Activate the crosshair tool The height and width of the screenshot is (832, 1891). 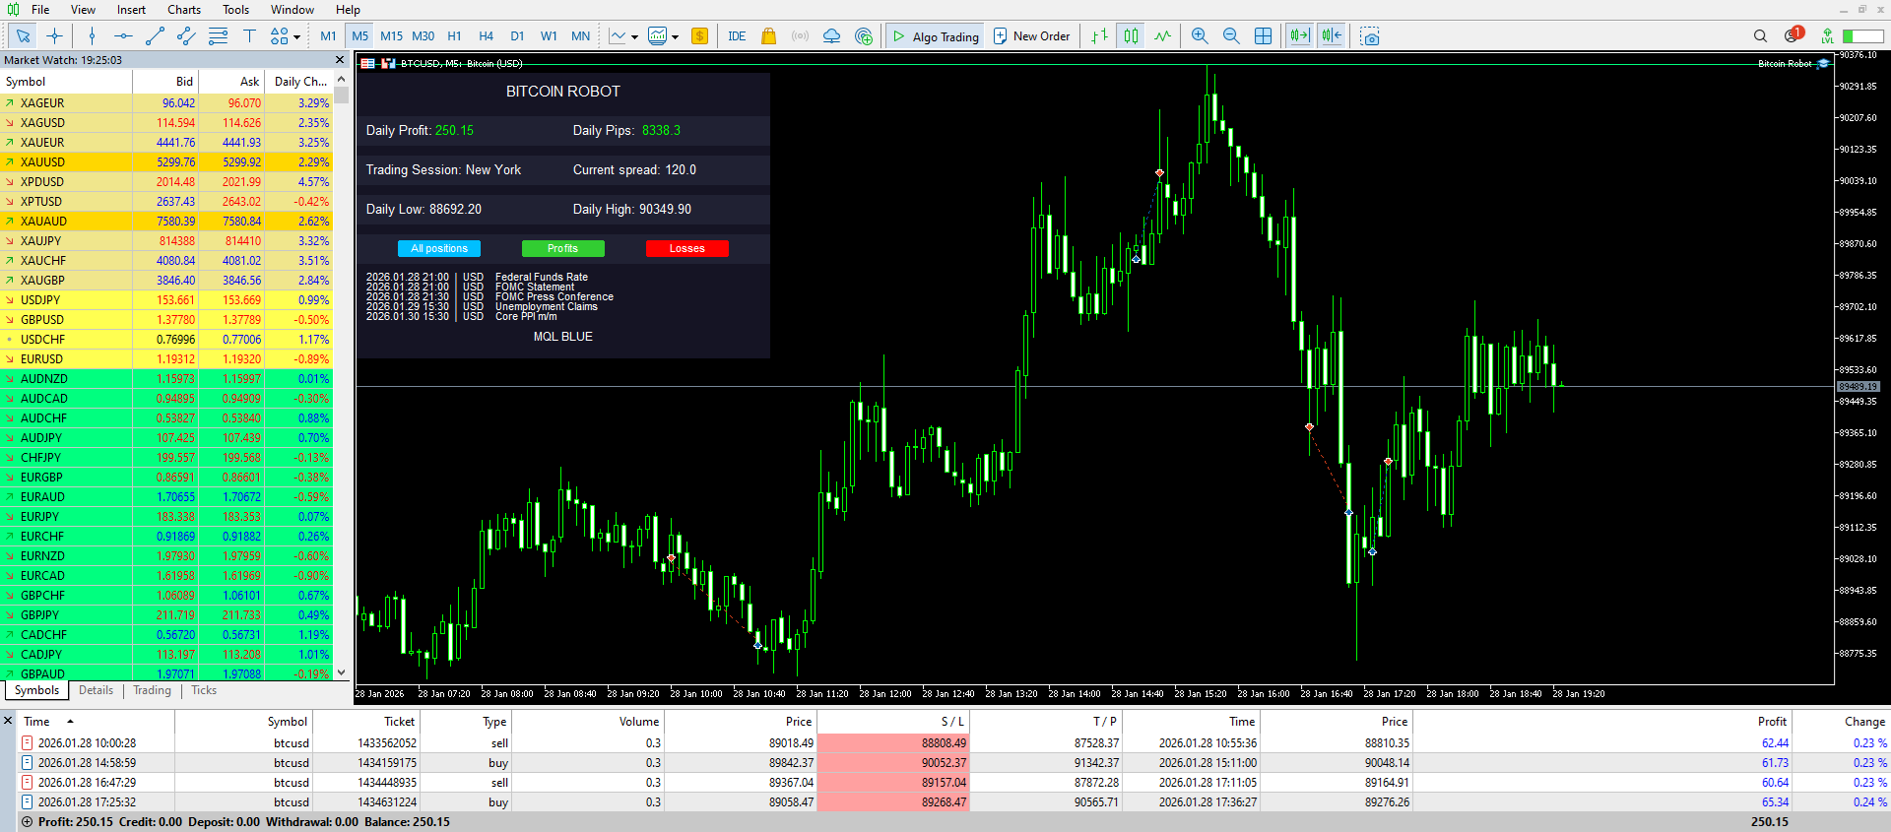(54, 36)
